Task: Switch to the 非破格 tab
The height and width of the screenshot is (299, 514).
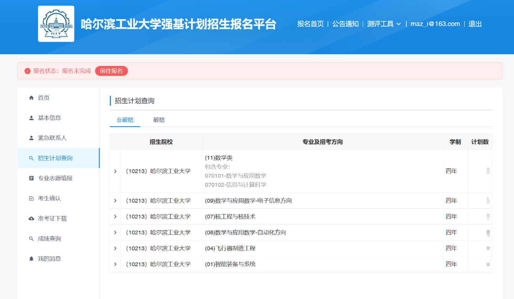Action: pos(125,120)
